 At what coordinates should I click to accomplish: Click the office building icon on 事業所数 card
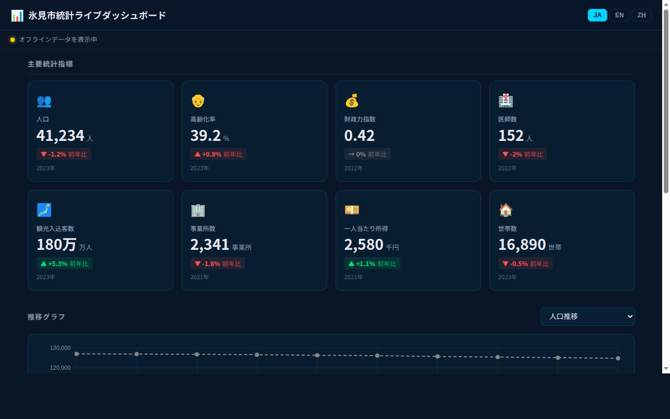(198, 210)
